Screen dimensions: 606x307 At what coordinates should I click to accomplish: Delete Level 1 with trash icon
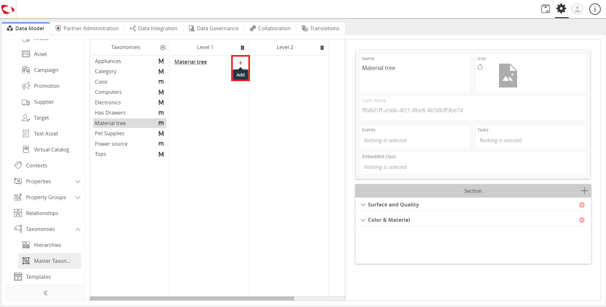coord(242,47)
